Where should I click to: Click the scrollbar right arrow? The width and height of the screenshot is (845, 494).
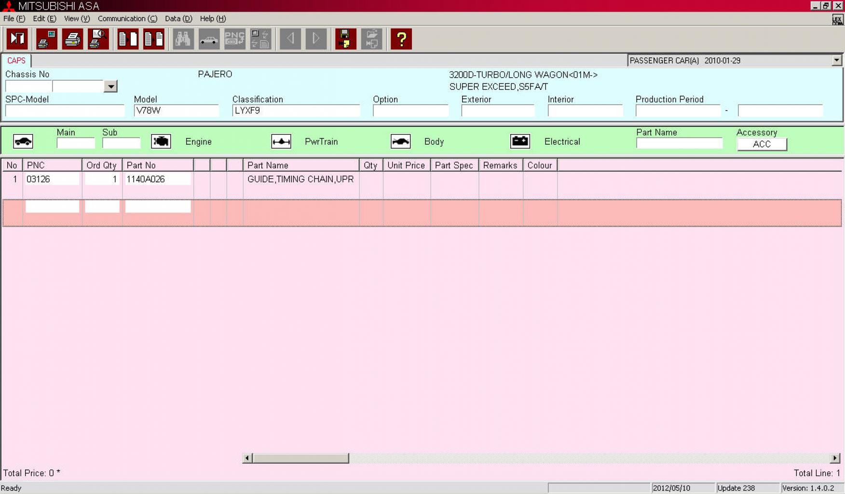click(835, 458)
